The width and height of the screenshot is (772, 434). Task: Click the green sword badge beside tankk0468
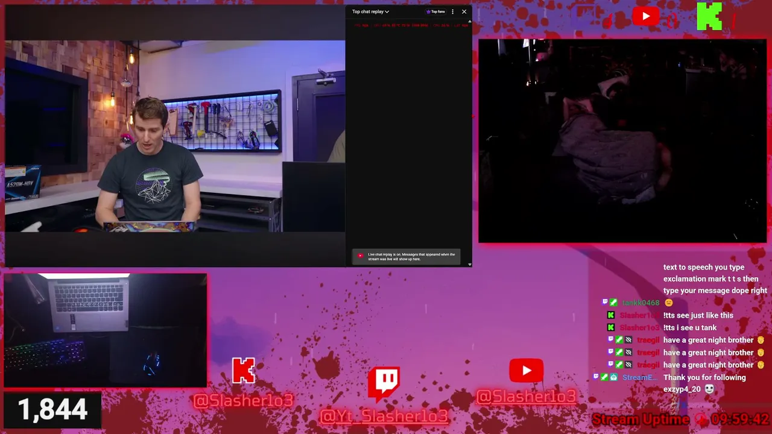click(x=613, y=303)
